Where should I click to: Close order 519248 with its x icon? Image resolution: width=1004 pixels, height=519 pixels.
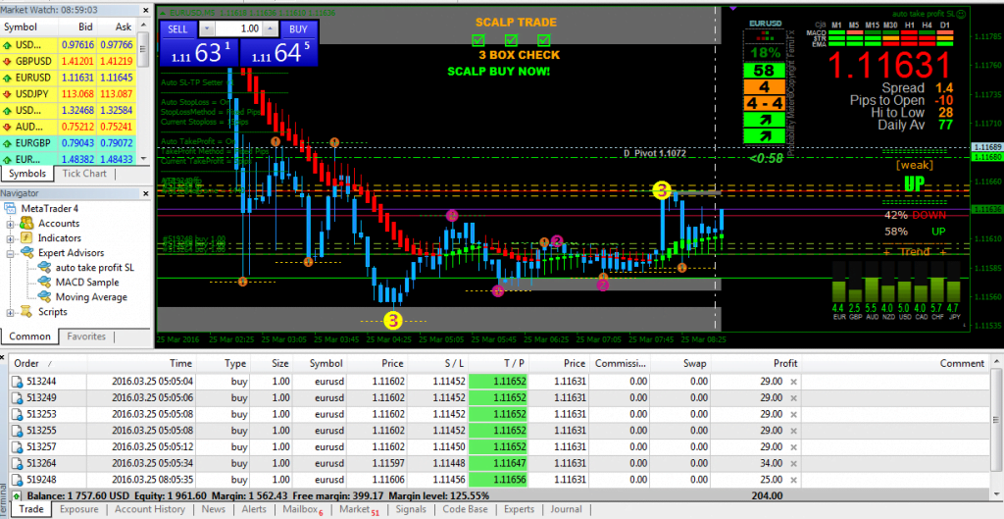click(x=792, y=480)
